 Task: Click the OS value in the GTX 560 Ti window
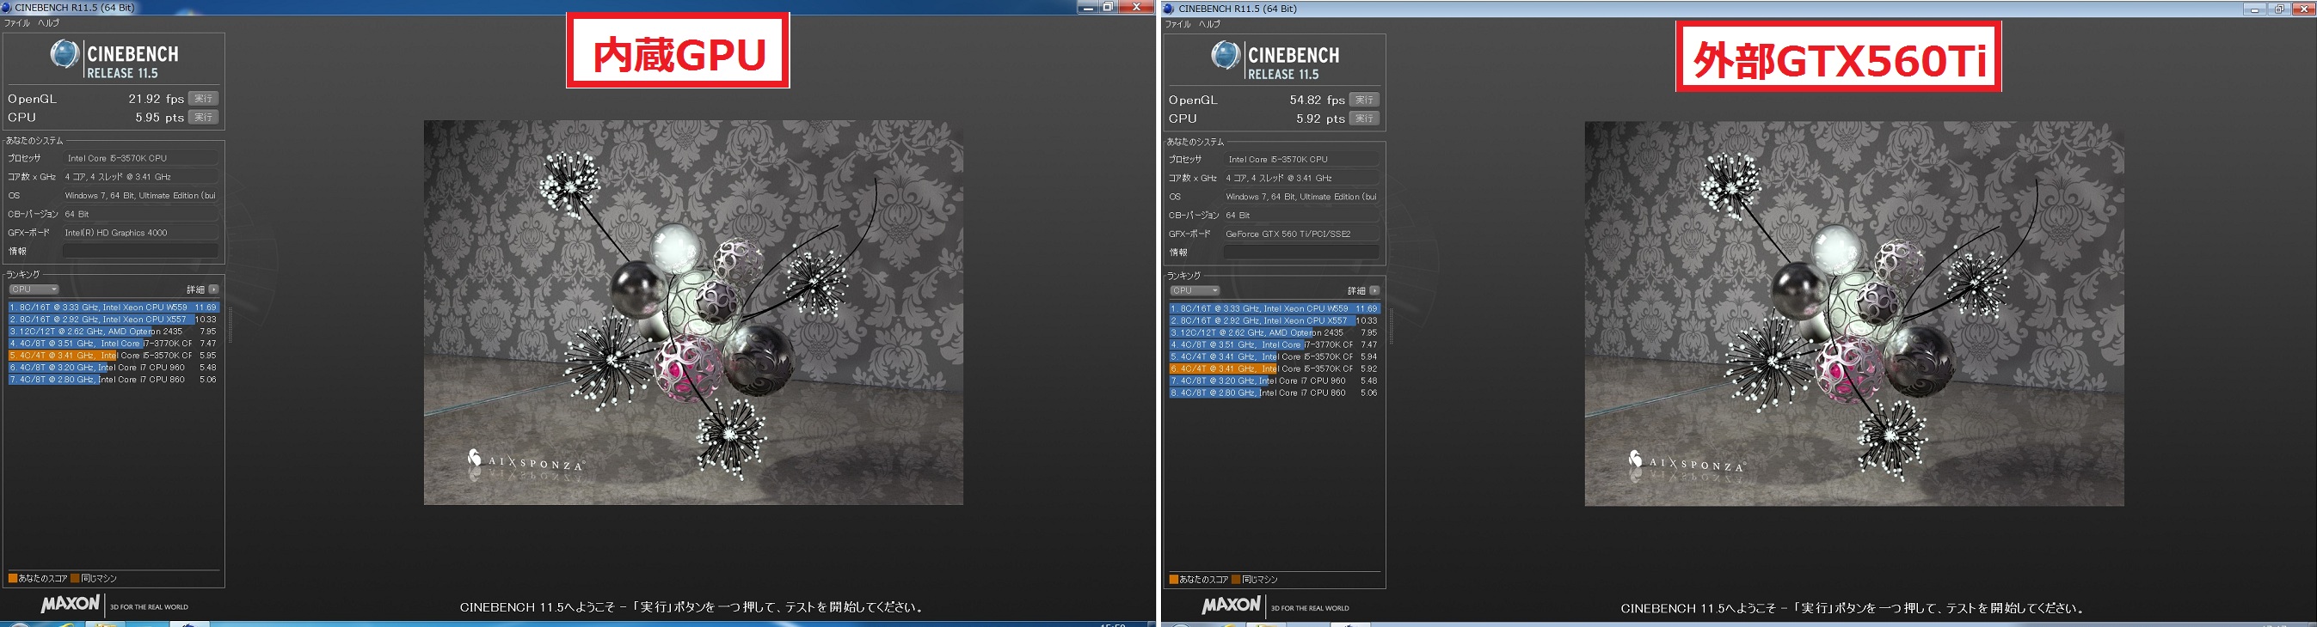(1301, 197)
